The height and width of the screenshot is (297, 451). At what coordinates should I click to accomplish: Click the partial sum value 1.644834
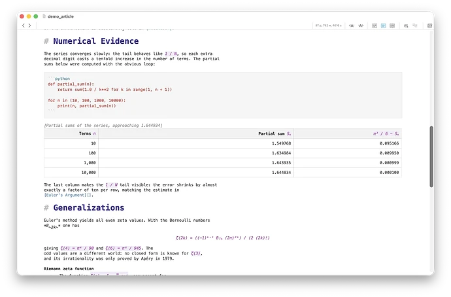[x=281, y=173]
